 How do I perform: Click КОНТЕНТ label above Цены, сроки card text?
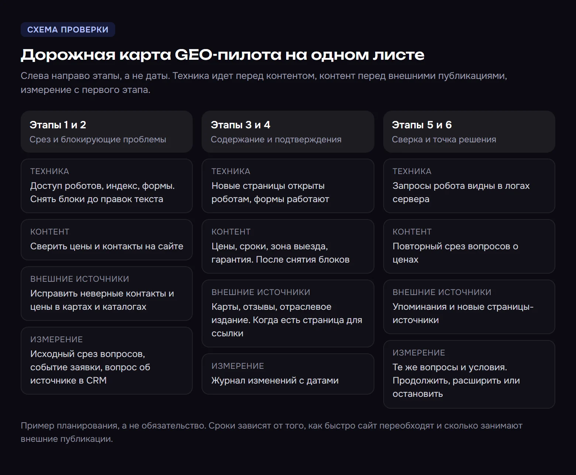(x=231, y=232)
